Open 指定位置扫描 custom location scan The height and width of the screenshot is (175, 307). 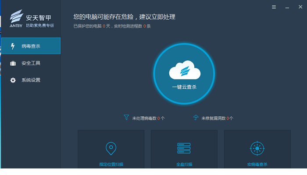[x=111, y=149]
